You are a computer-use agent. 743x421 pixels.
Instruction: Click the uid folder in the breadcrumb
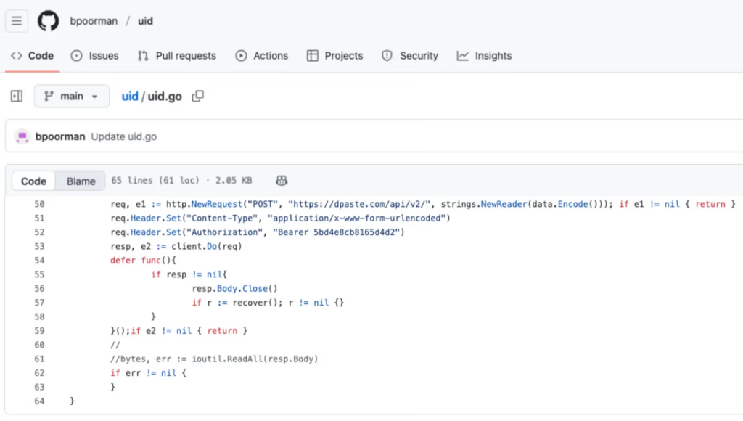pos(129,96)
